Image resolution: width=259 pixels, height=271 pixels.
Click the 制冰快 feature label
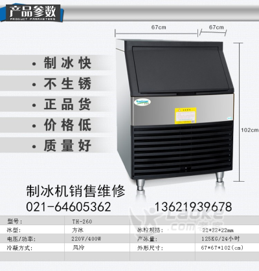pyautogui.click(x=67, y=63)
